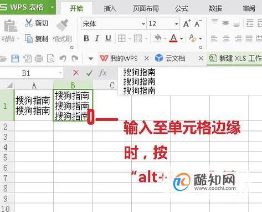Screen dimensions: 262x212
Task: Click the Select All corner triangle
Action: pos(9,85)
